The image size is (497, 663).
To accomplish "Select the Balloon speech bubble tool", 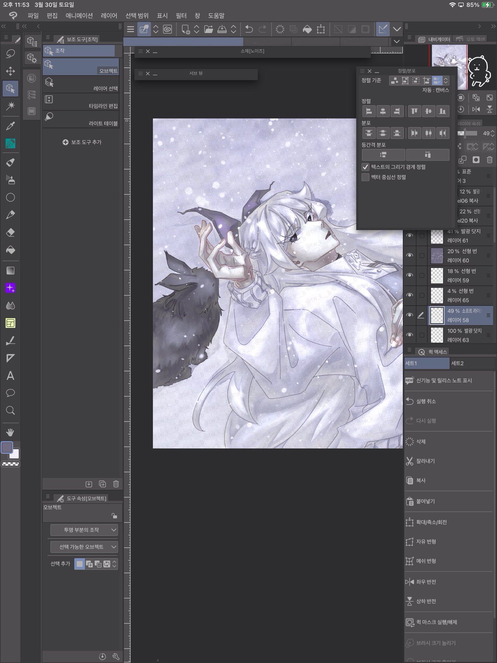I will point(10,393).
